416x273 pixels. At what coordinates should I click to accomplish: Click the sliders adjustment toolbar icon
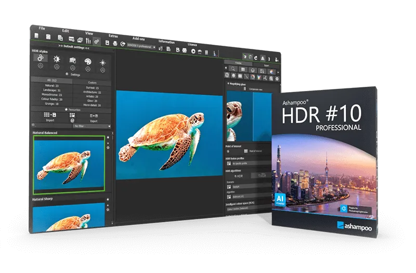pyautogui.click(x=88, y=41)
